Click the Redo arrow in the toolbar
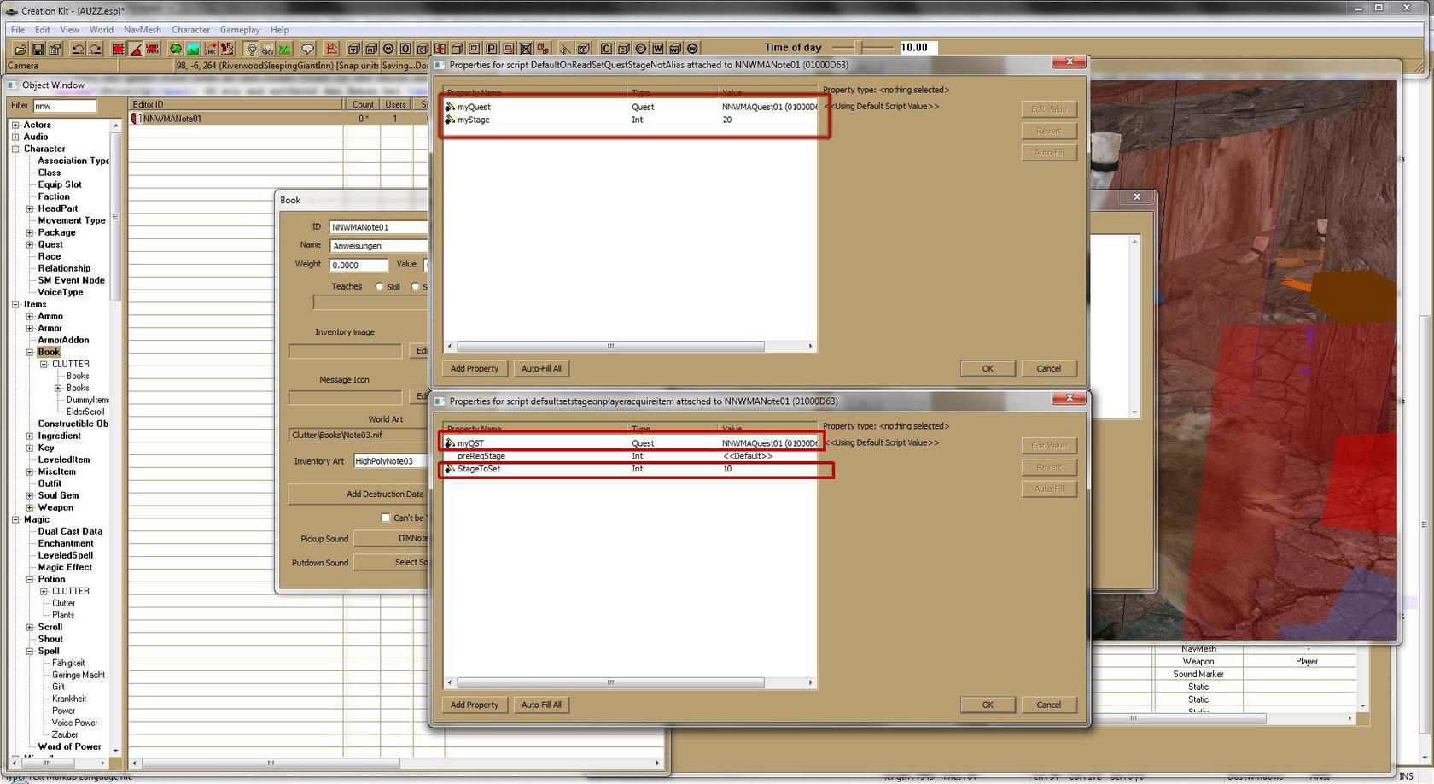 click(95, 49)
